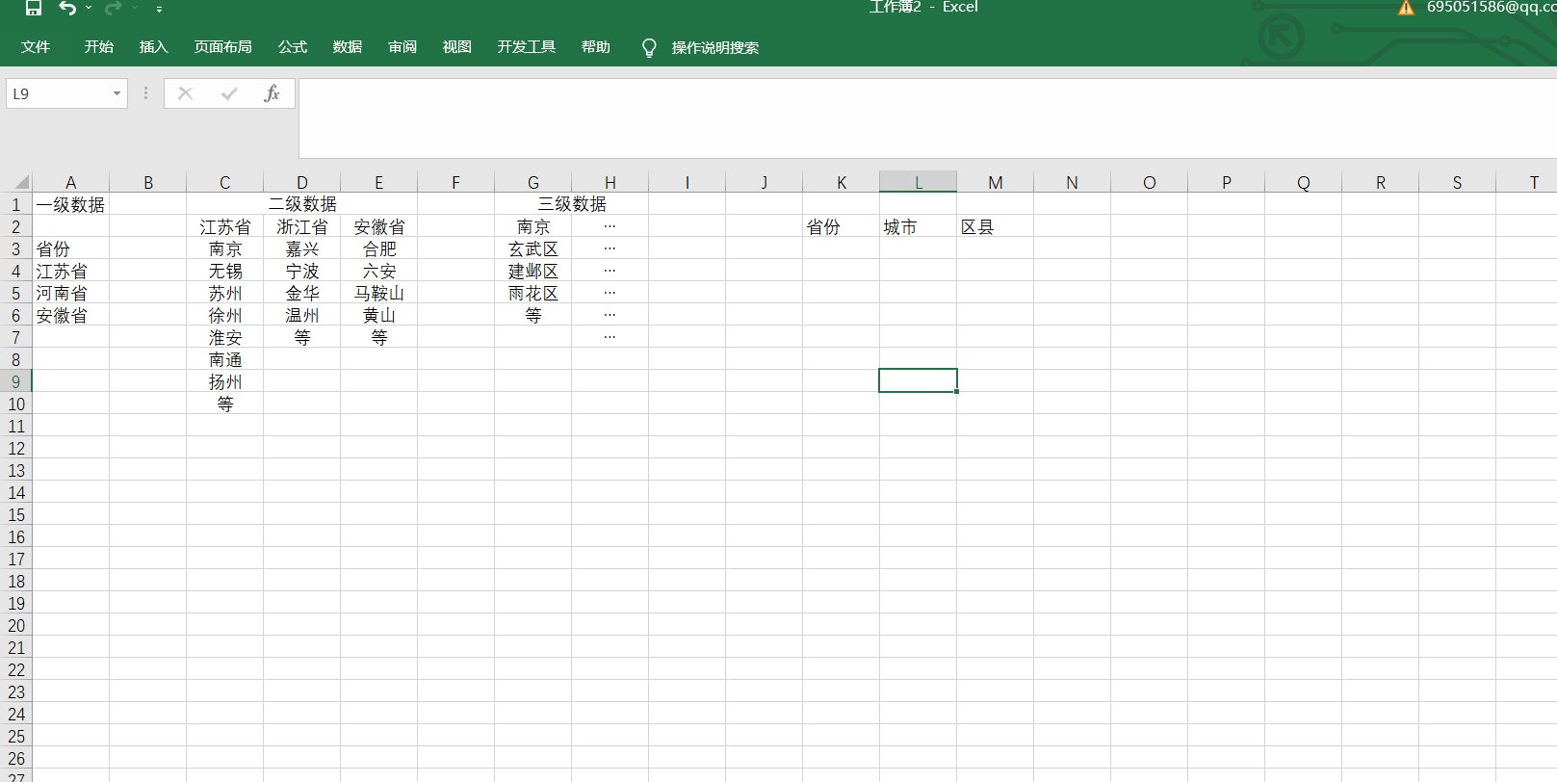Click the account warning triangle icon
Viewport: 1557px width, 782px height.
click(1406, 8)
